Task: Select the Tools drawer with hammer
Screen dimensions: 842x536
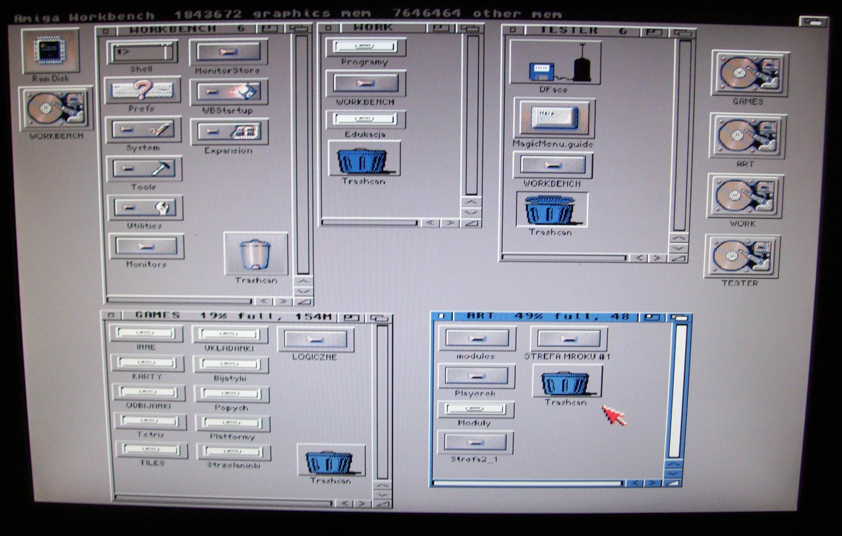Action: point(144,169)
